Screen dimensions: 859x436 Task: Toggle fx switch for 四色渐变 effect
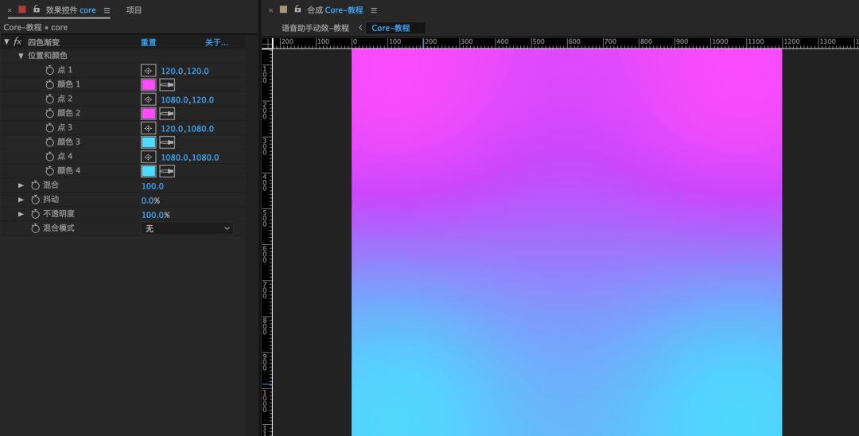click(17, 42)
